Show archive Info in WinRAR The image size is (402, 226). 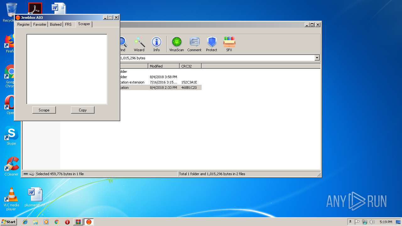point(156,44)
